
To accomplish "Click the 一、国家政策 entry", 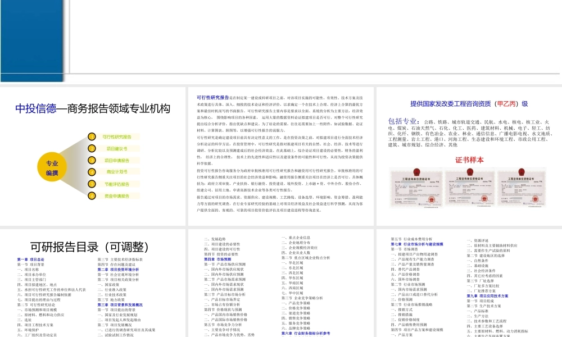I will coord(108,284).
